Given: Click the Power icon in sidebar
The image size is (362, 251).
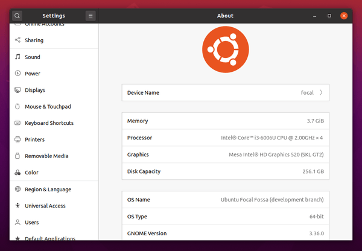Looking at the screenshot, I should pos(17,73).
